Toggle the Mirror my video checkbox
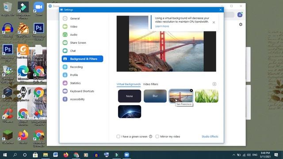Viewport: 283px width, 159px height. (x=157, y=136)
